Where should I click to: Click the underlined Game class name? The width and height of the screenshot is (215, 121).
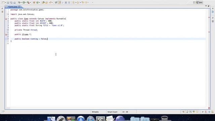point(26,19)
